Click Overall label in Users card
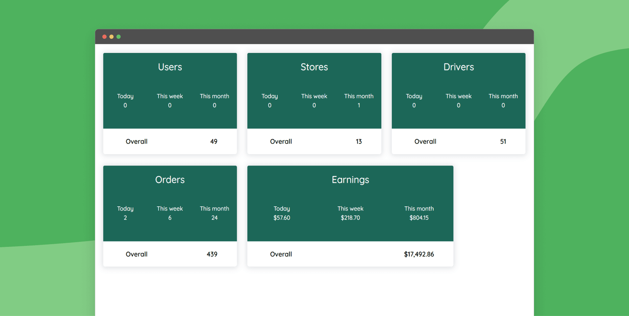629x316 pixels. click(136, 142)
